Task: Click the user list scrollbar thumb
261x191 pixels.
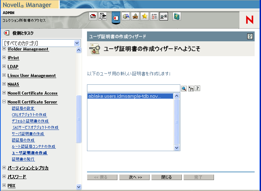Action: (x=176, y=122)
